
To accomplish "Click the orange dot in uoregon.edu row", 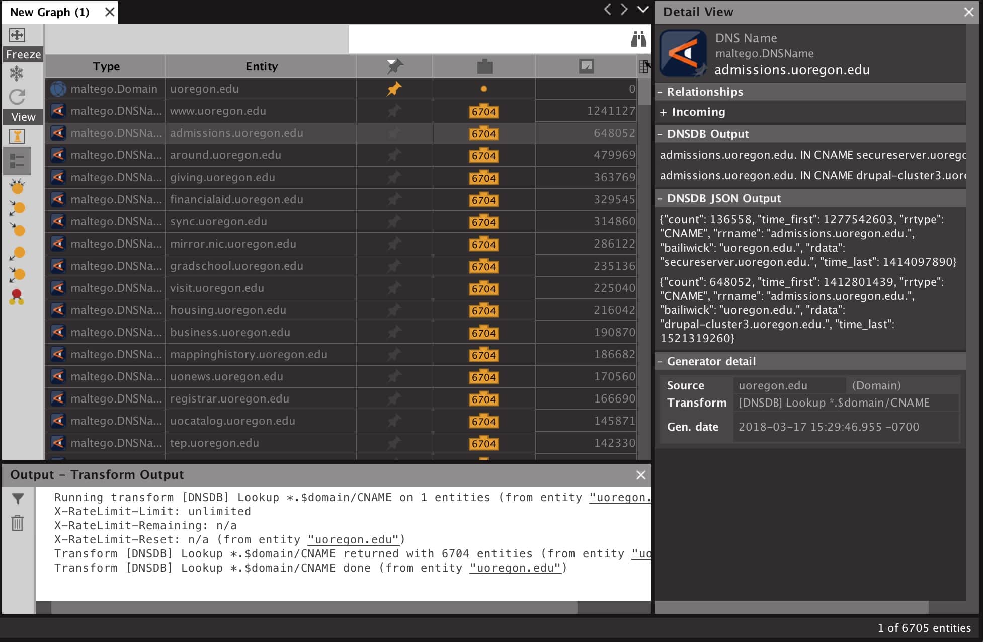I will click(x=484, y=89).
